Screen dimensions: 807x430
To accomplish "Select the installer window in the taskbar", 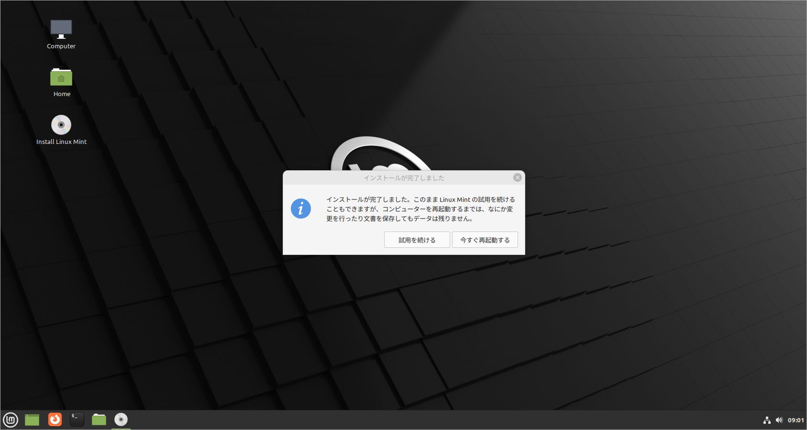I will pyautogui.click(x=121, y=419).
